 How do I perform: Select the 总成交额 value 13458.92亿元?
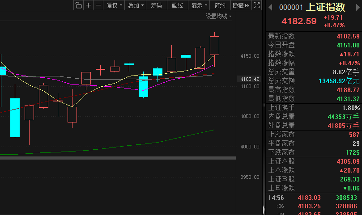coord(339,81)
